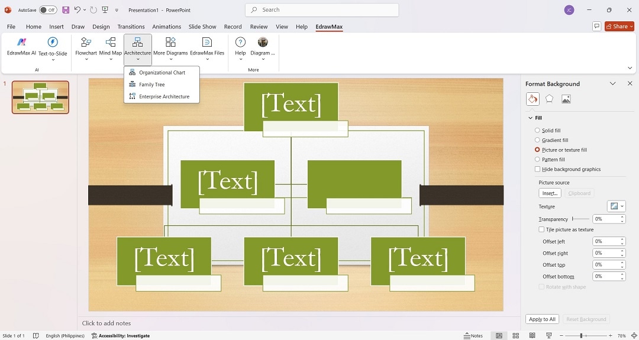This screenshot has width=639, height=340.
Task: Switch to Reading view
Action: [532, 336]
